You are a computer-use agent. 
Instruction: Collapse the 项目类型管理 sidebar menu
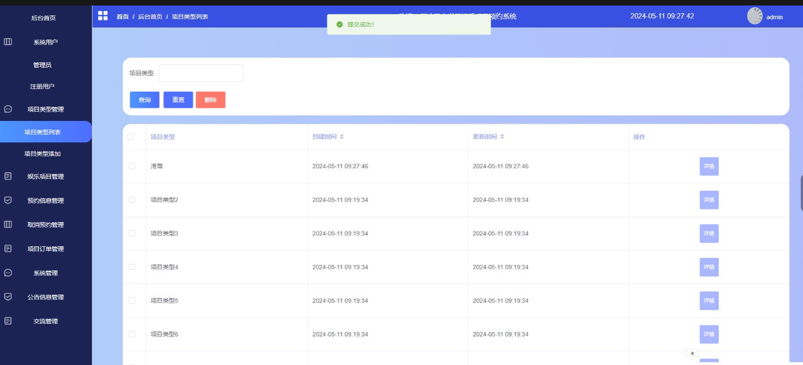tap(46, 109)
